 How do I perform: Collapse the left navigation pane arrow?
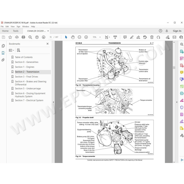53,102
